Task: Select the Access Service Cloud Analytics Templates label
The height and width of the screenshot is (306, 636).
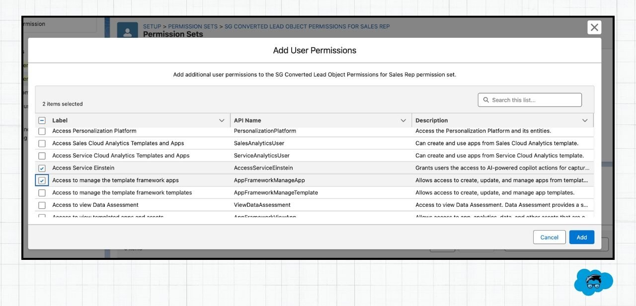Action: [121, 156]
